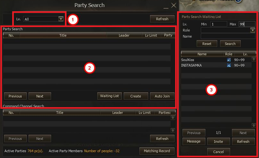
Task: Expand the Role dropdown
Action: point(253,30)
